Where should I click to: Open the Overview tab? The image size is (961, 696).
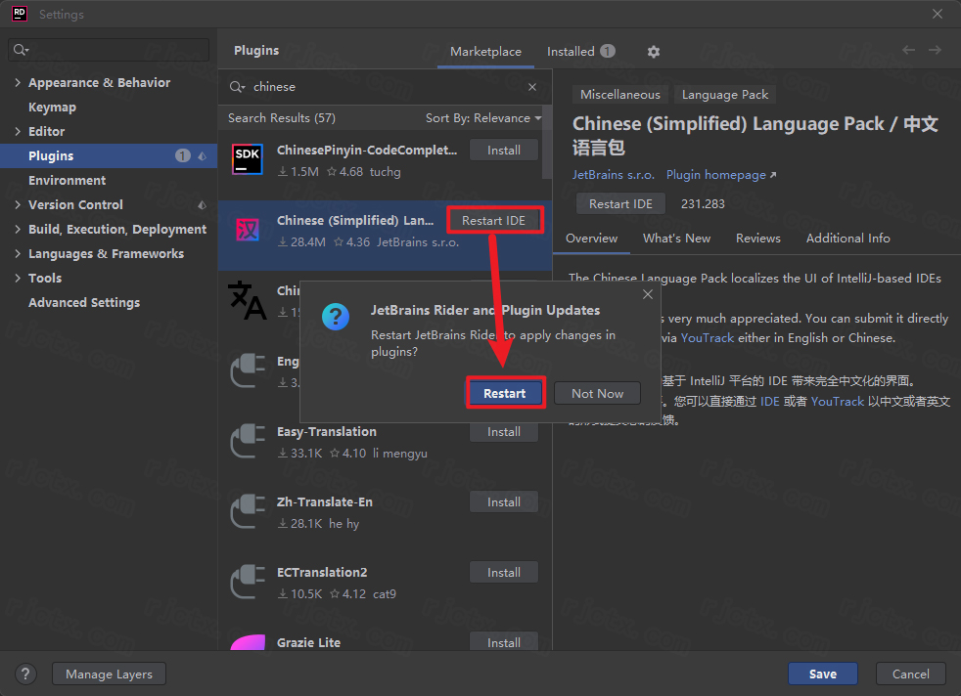(x=591, y=239)
